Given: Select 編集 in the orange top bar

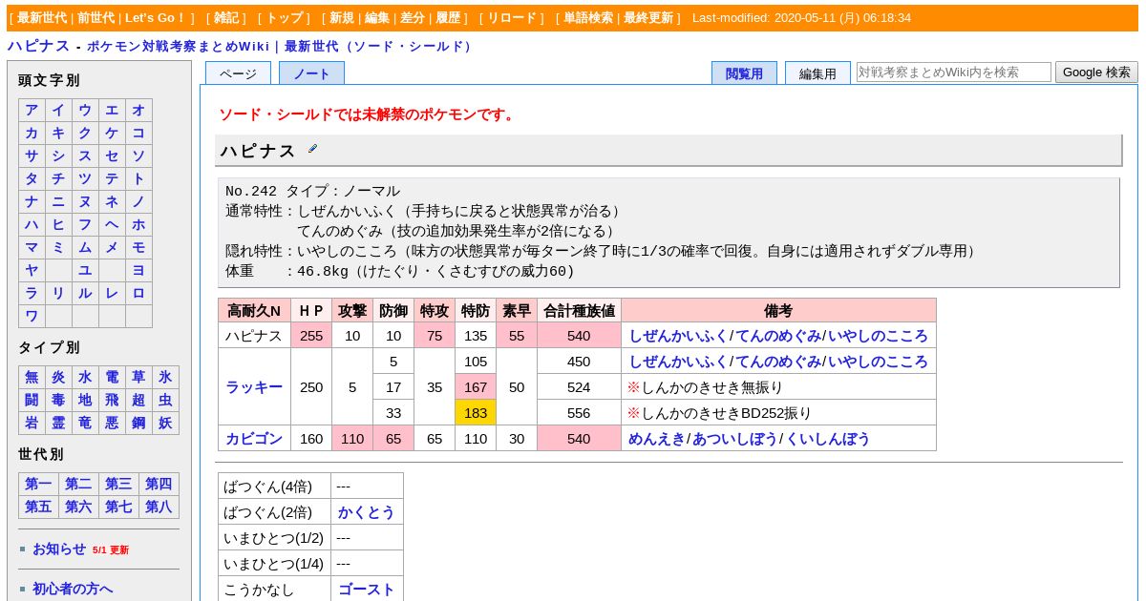Looking at the screenshot, I should tap(377, 18).
